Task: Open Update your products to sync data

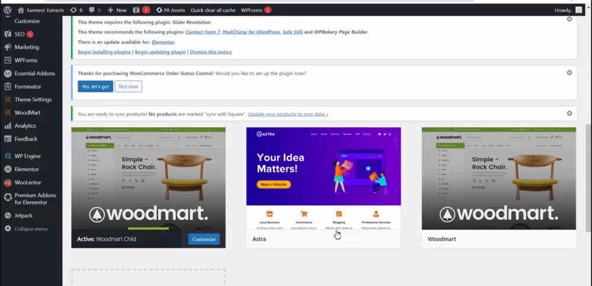Action: pos(288,114)
